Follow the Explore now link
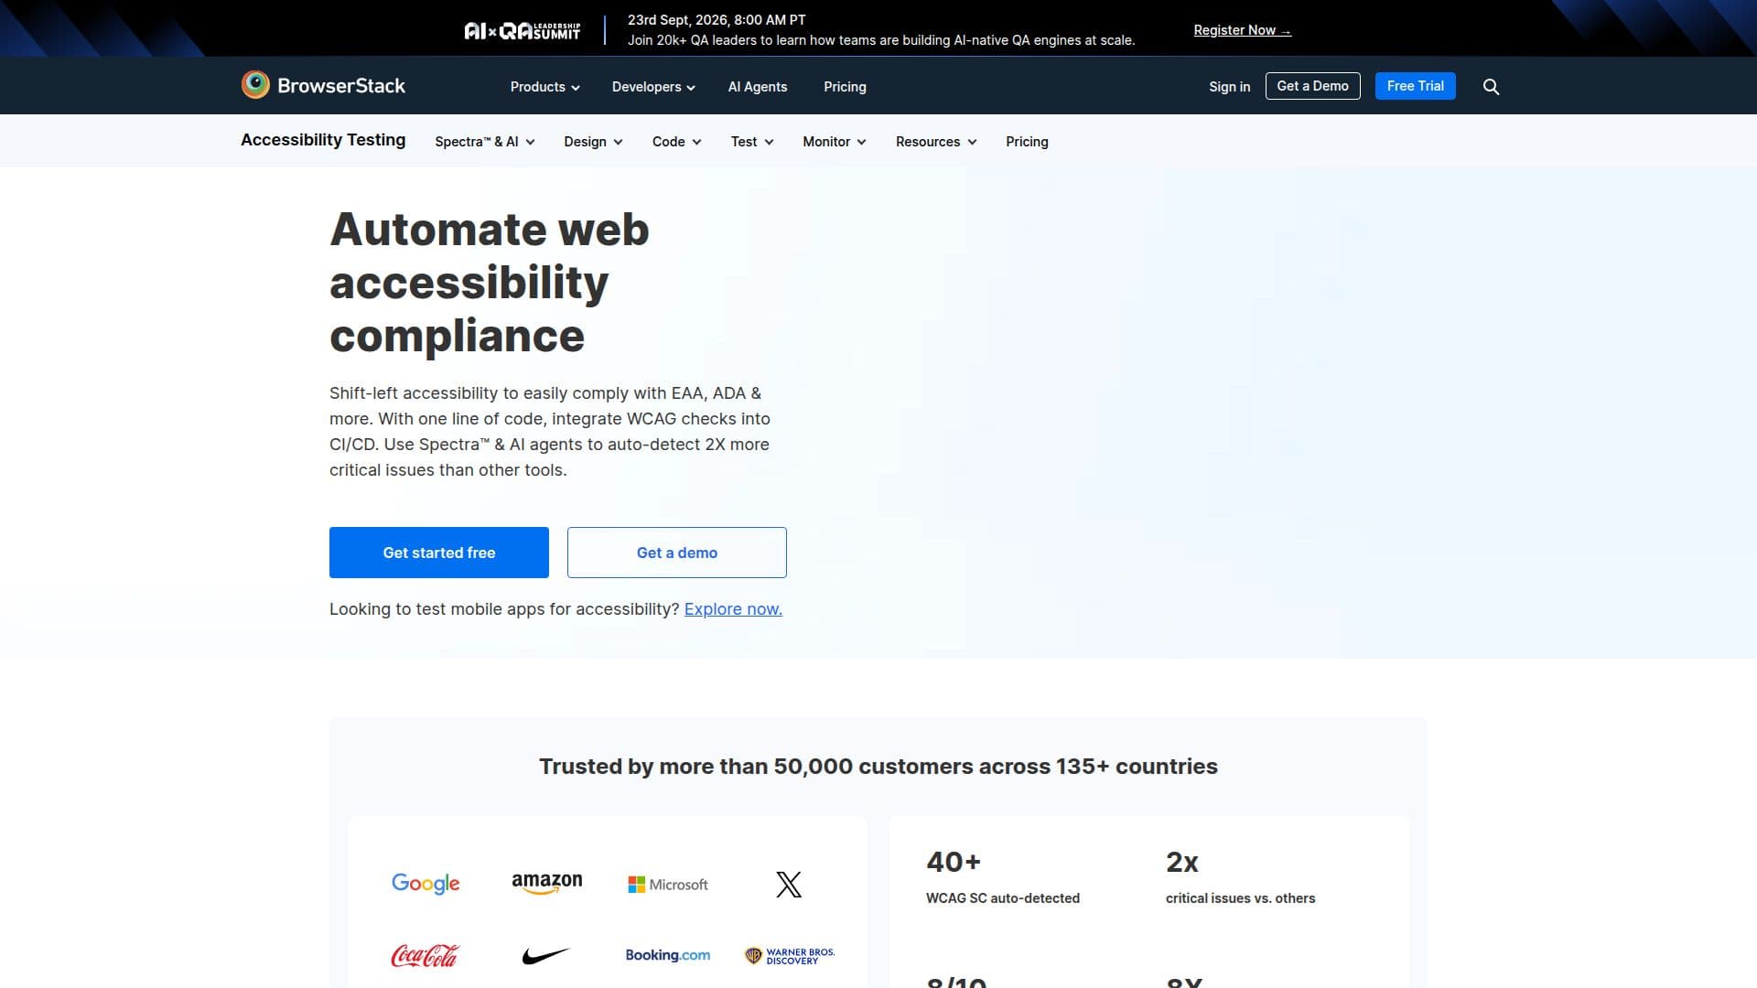This screenshot has height=988, width=1757. [733, 609]
